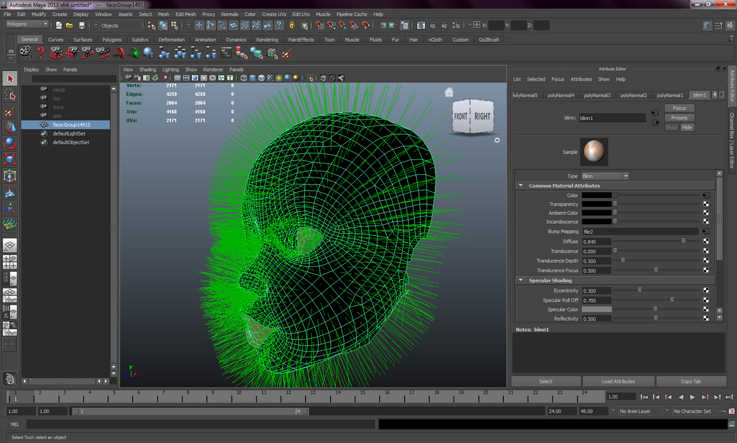Open the Anim Layer dropdown arrow
The width and height of the screenshot is (737, 443).
click(x=613, y=411)
